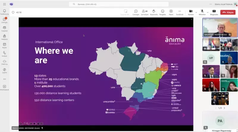Open the Csevegés chat in left sidebar

4,20
